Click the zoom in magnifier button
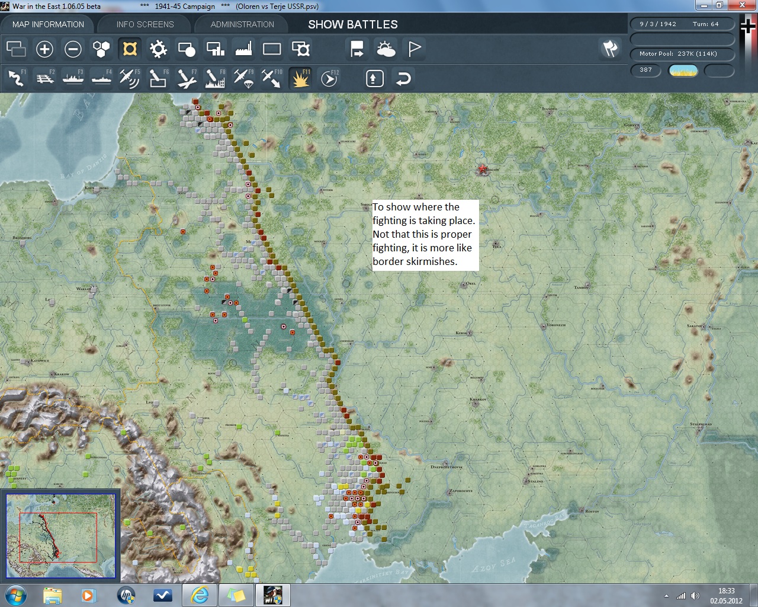Image resolution: width=758 pixels, height=607 pixels. 44,49
